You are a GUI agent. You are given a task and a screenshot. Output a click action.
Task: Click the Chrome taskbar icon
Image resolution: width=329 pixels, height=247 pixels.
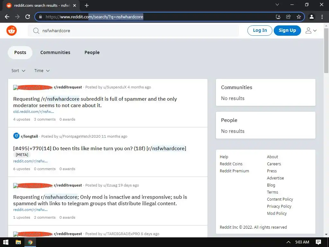(30, 242)
